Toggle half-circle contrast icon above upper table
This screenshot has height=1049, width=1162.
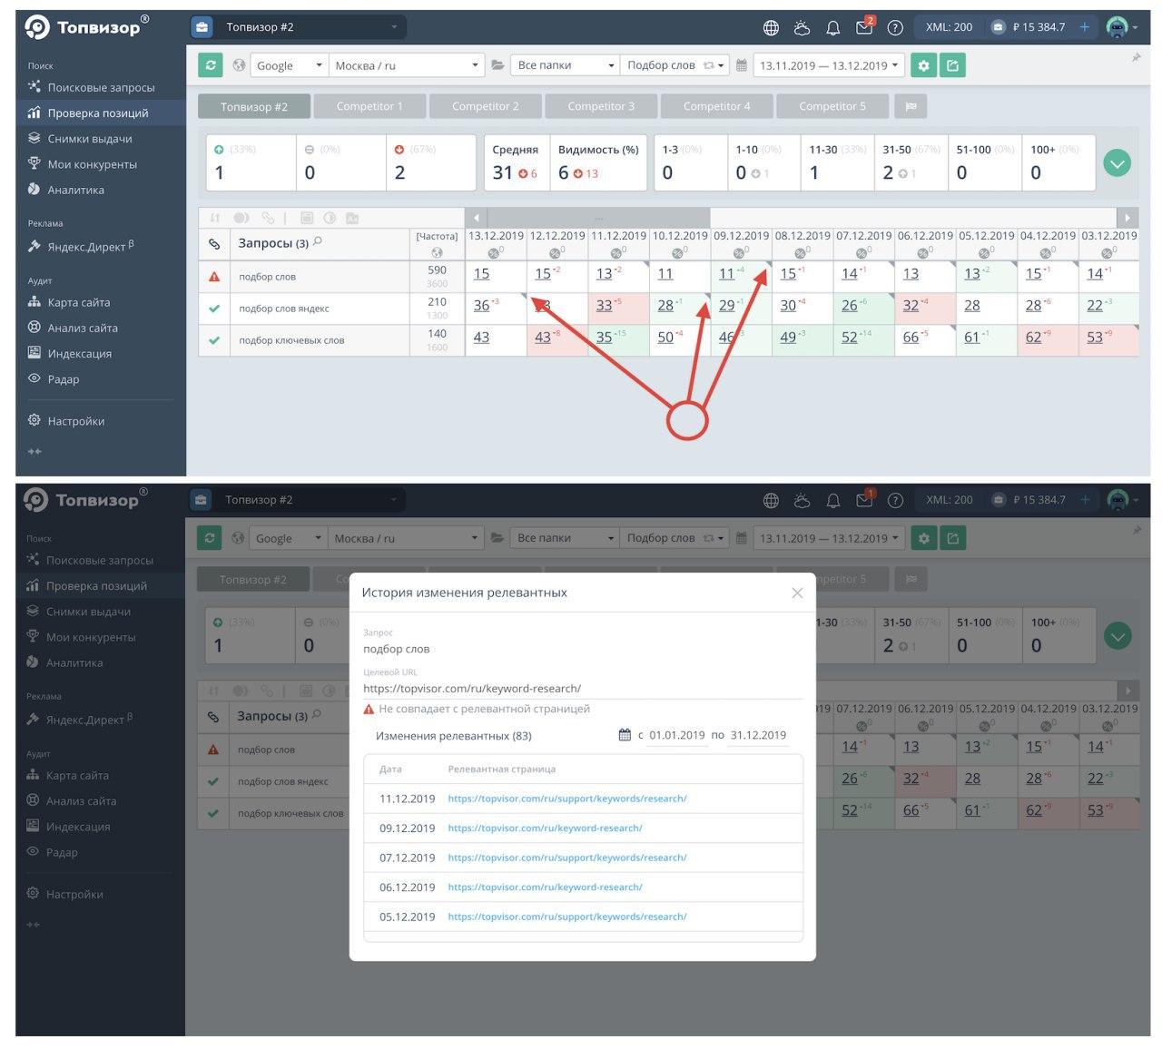pyautogui.click(x=330, y=218)
